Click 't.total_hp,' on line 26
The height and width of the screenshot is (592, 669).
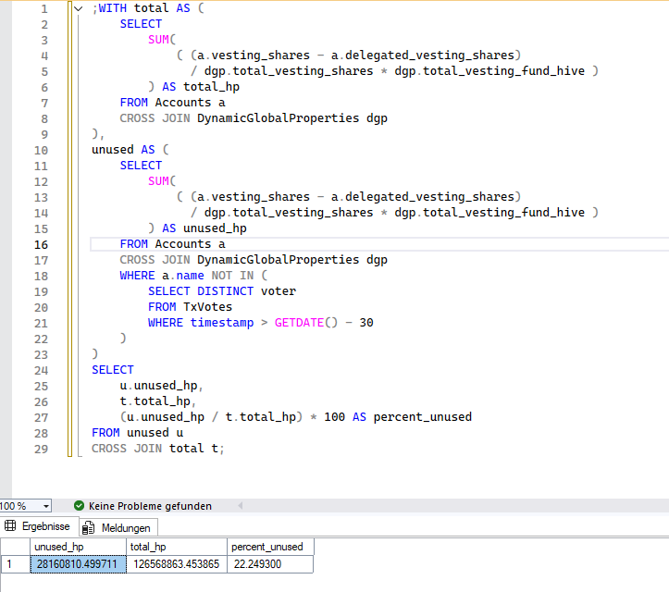point(158,401)
